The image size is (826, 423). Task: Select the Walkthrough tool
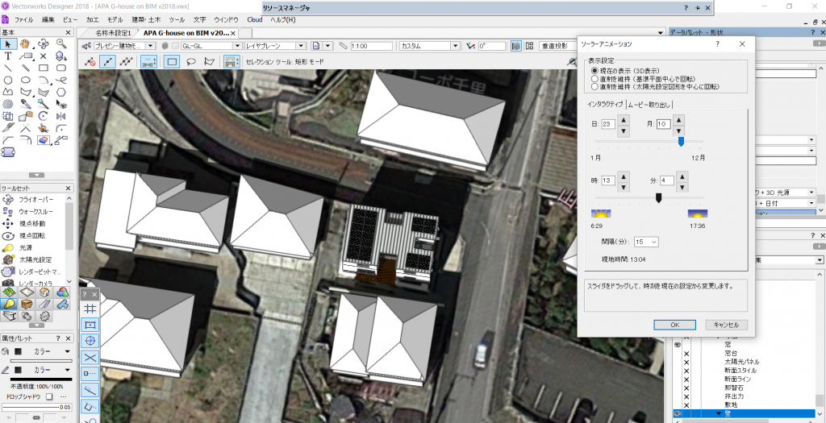(x=34, y=211)
